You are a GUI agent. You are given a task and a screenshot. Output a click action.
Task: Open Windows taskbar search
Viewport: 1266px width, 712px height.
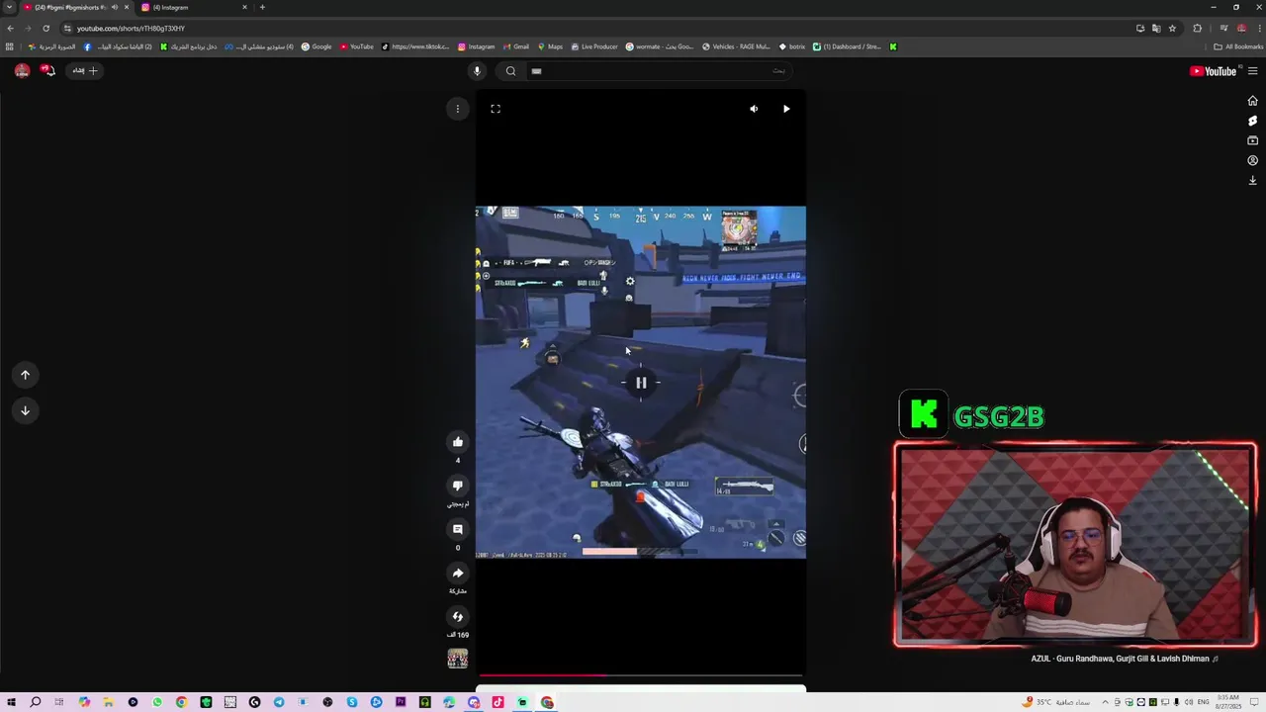click(x=36, y=702)
